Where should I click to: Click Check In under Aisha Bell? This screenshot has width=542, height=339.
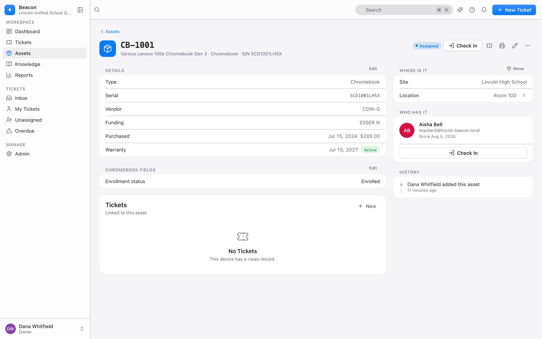pyautogui.click(x=463, y=153)
